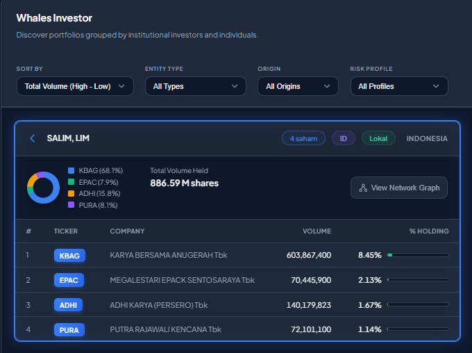The height and width of the screenshot is (353, 472).
Task: Expand the Entity Type dropdown
Action: 195,86
